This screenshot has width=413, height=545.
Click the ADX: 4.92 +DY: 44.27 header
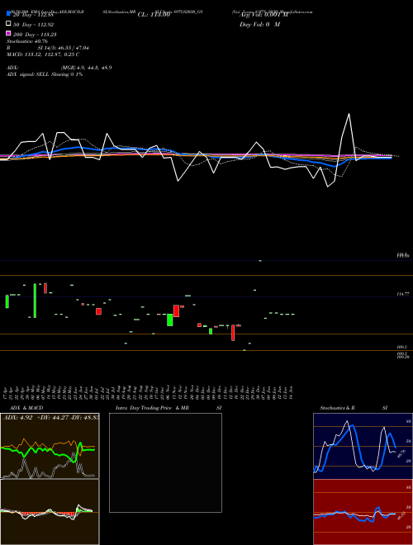[x=50, y=417]
